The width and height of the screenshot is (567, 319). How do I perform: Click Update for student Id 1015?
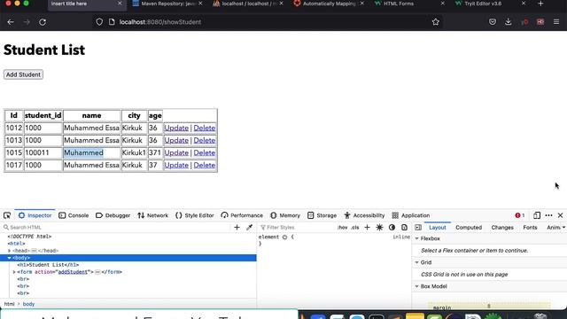pyautogui.click(x=176, y=152)
